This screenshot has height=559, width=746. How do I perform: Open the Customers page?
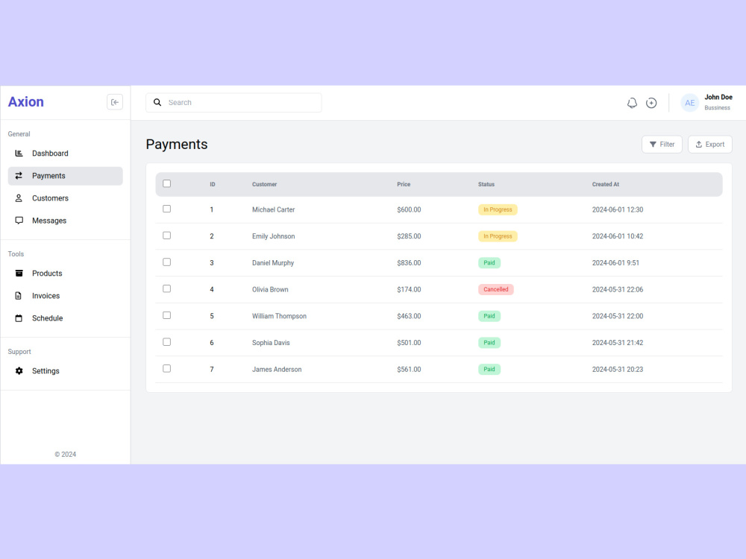tap(65, 198)
